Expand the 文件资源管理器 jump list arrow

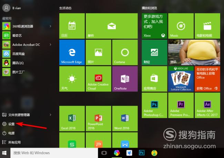(x=50, y=115)
